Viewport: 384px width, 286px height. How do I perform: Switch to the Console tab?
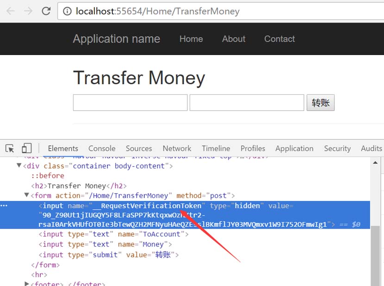pos(102,148)
